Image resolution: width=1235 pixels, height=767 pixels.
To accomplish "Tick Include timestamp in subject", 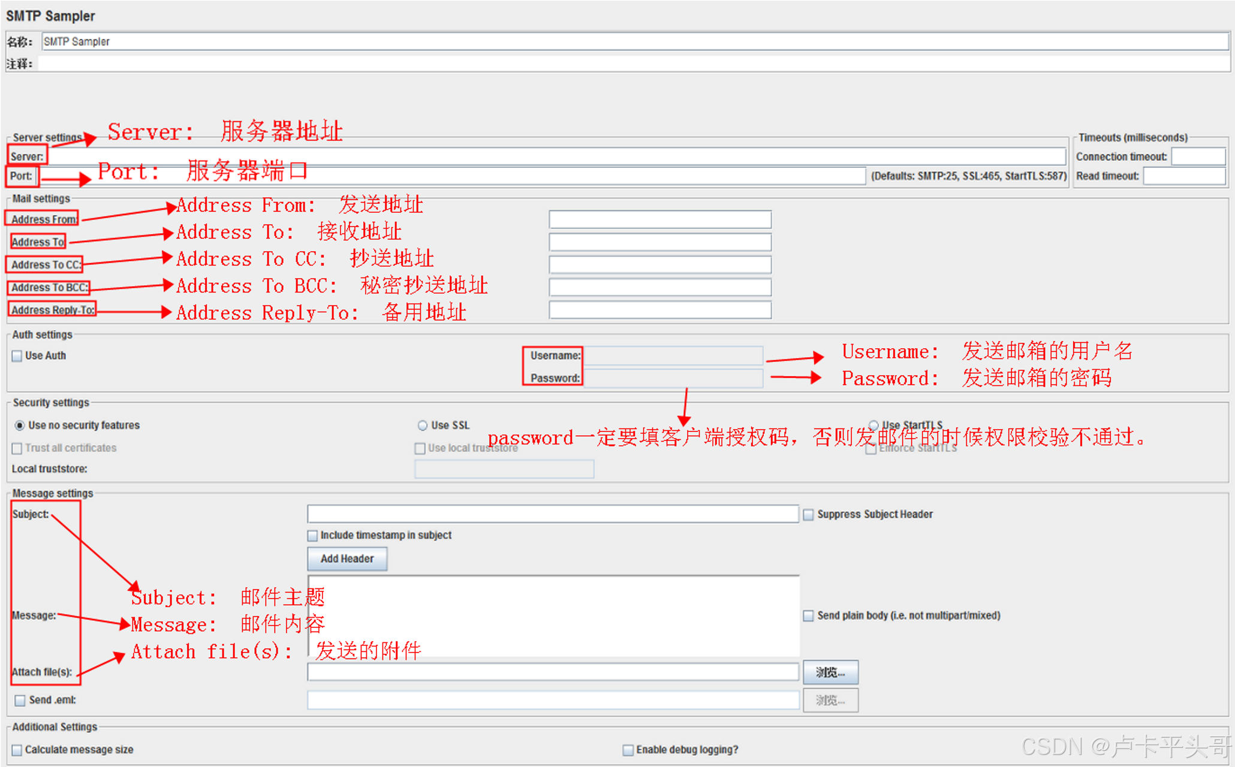I will [312, 536].
